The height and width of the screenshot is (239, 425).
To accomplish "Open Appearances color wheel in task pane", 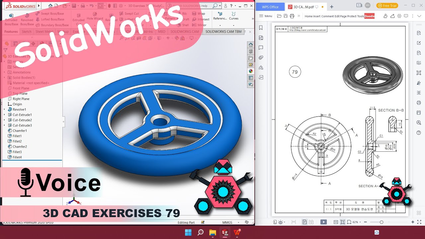I will tap(251, 71).
